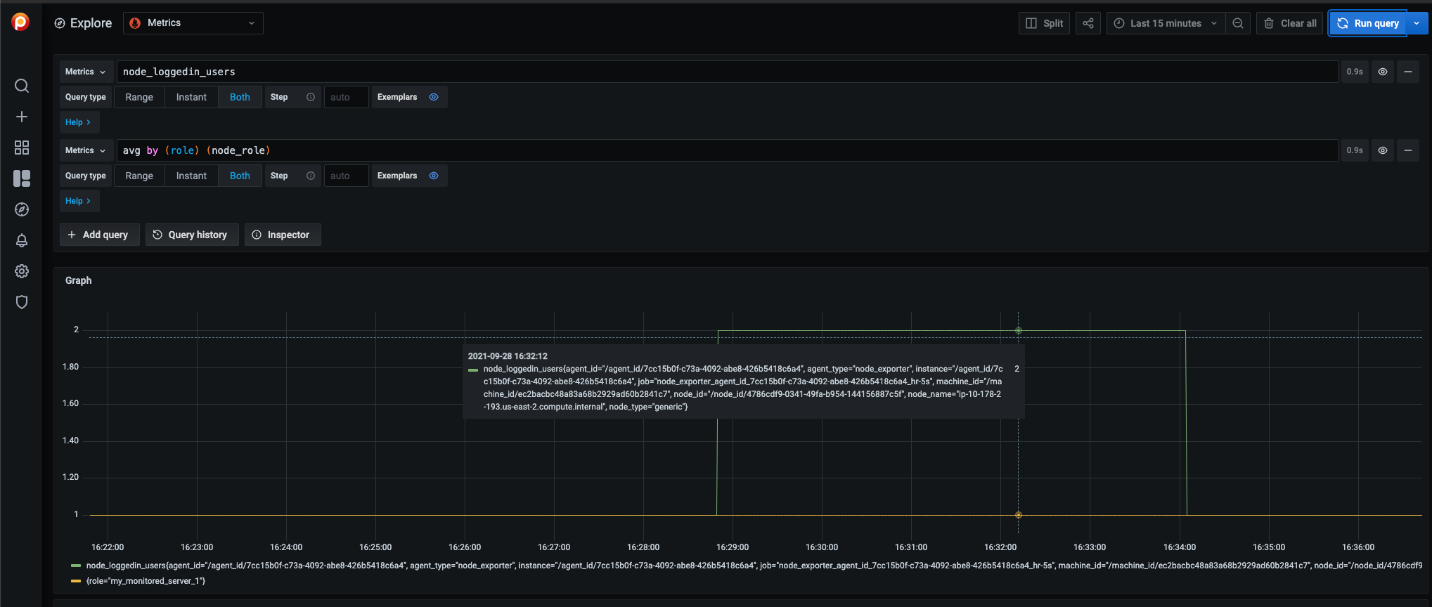The image size is (1432, 607).
Task: Expand Help for the first query
Action: [79, 122]
